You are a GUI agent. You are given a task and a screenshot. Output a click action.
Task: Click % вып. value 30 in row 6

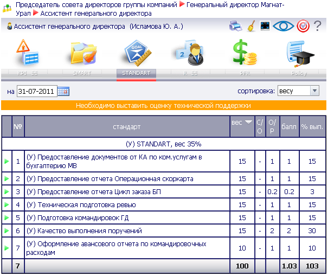pyautogui.click(x=312, y=231)
